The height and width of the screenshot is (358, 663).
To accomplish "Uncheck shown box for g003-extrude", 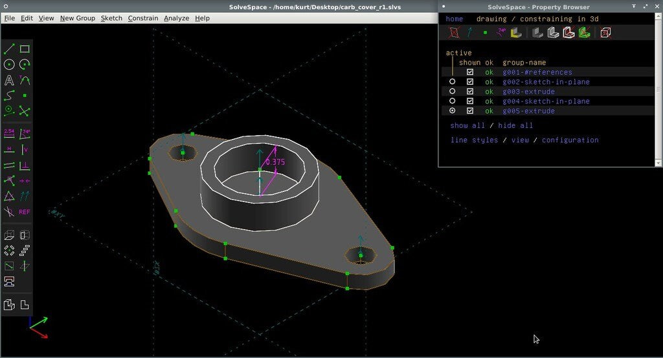I will click(470, 91).
